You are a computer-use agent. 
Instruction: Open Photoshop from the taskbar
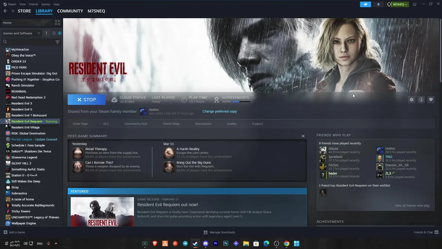[226, 243]
